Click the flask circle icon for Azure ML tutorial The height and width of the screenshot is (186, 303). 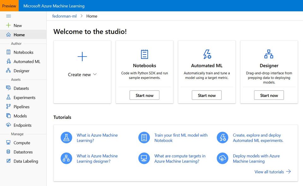pos(67,137)
